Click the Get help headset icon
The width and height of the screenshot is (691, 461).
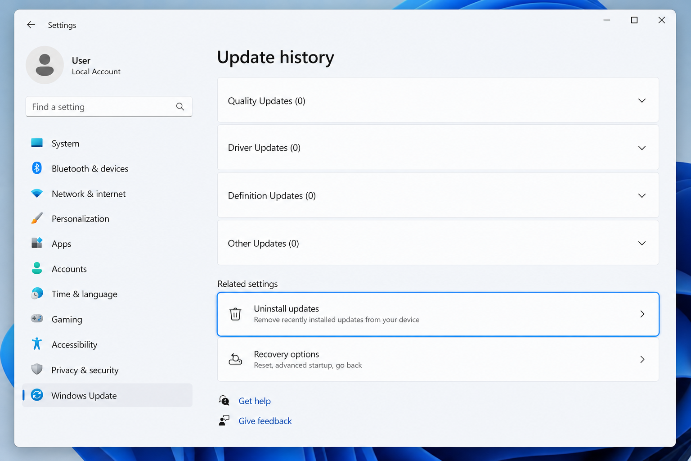click(224, 400)
